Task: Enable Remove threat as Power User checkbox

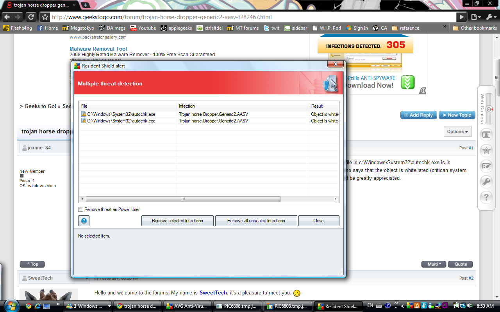Action: click(x=81, y=209)
